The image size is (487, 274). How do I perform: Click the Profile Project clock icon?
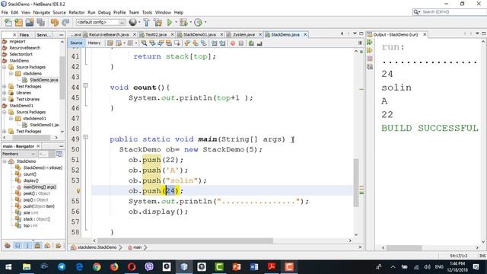coord(198,22)
